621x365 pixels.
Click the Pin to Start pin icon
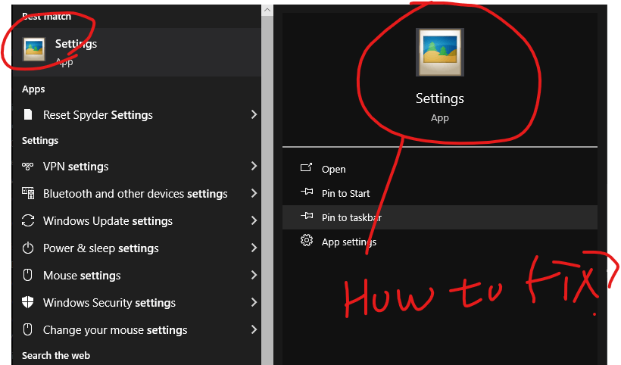pyautogui.click(x=307, y=192)
